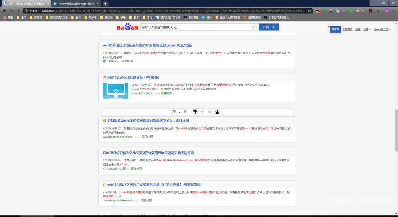Click the green Evernote extension icon
Screen dimensions: 398x217
pos(325,11)
